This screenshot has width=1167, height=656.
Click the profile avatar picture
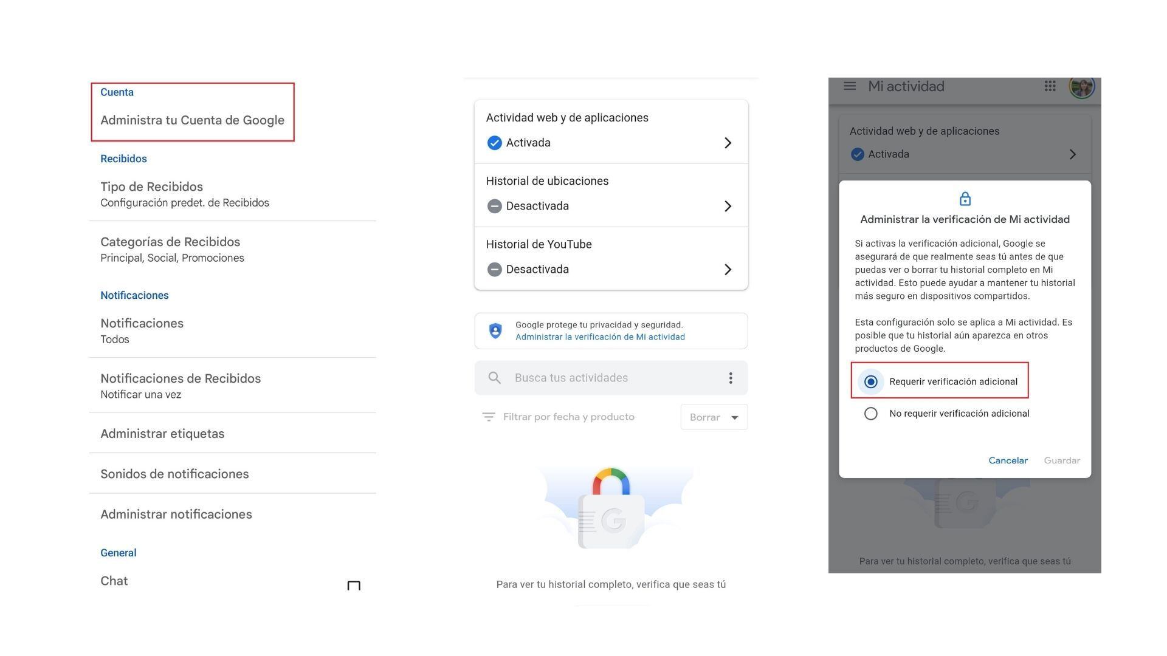coord(1081,86)
